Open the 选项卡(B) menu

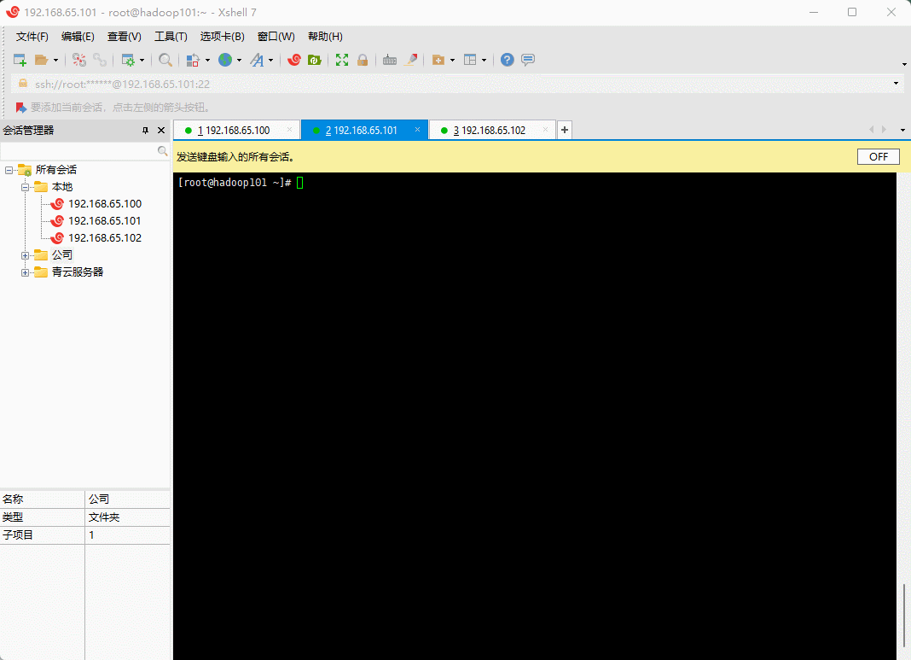[223, 37]
